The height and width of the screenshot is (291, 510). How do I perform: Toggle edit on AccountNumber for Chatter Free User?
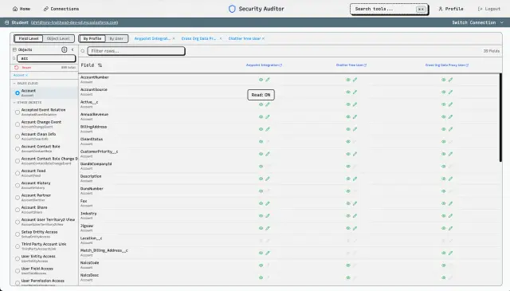pos(355,80)
